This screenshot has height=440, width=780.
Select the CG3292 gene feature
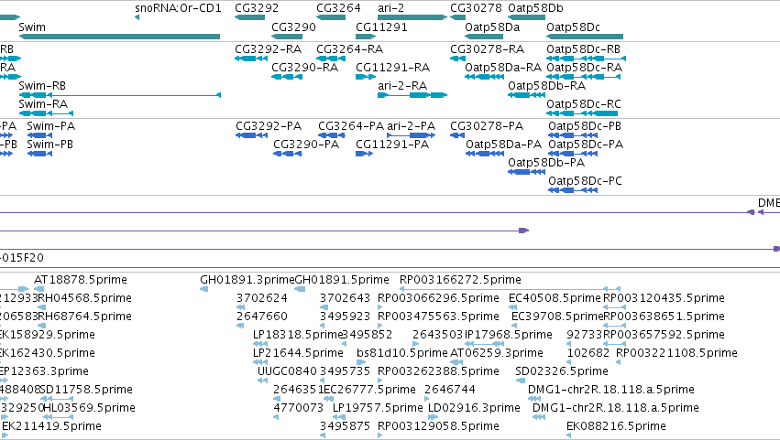[249, 17]
